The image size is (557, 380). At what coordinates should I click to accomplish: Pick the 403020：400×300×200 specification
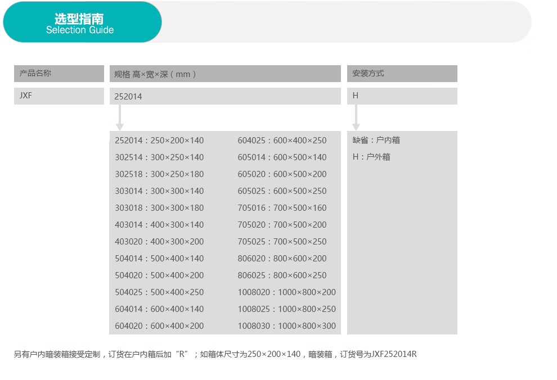(159, 241)
